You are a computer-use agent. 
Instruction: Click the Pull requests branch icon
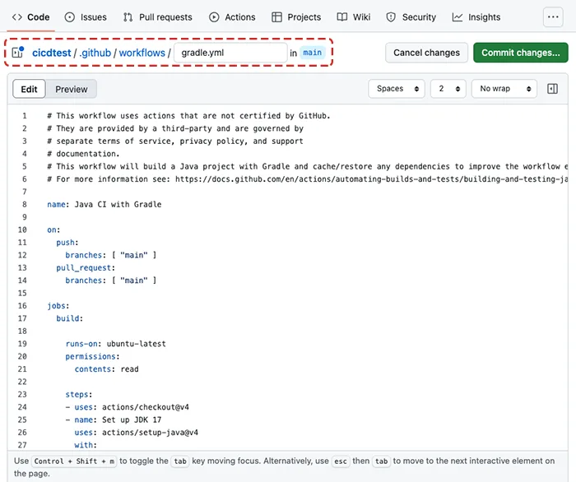point(128,17)
